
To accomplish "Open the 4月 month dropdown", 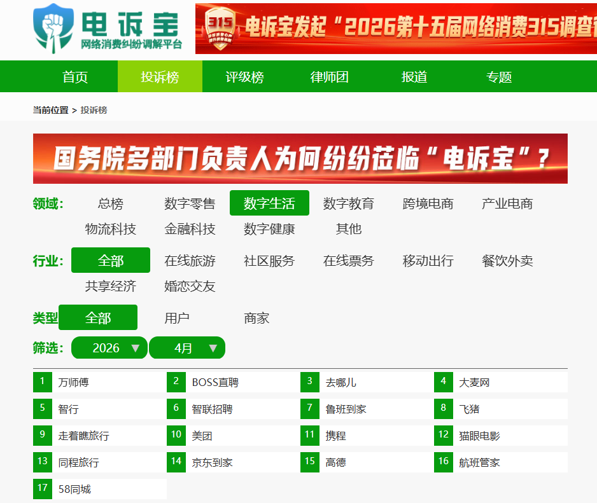I will tap(187, 347).
